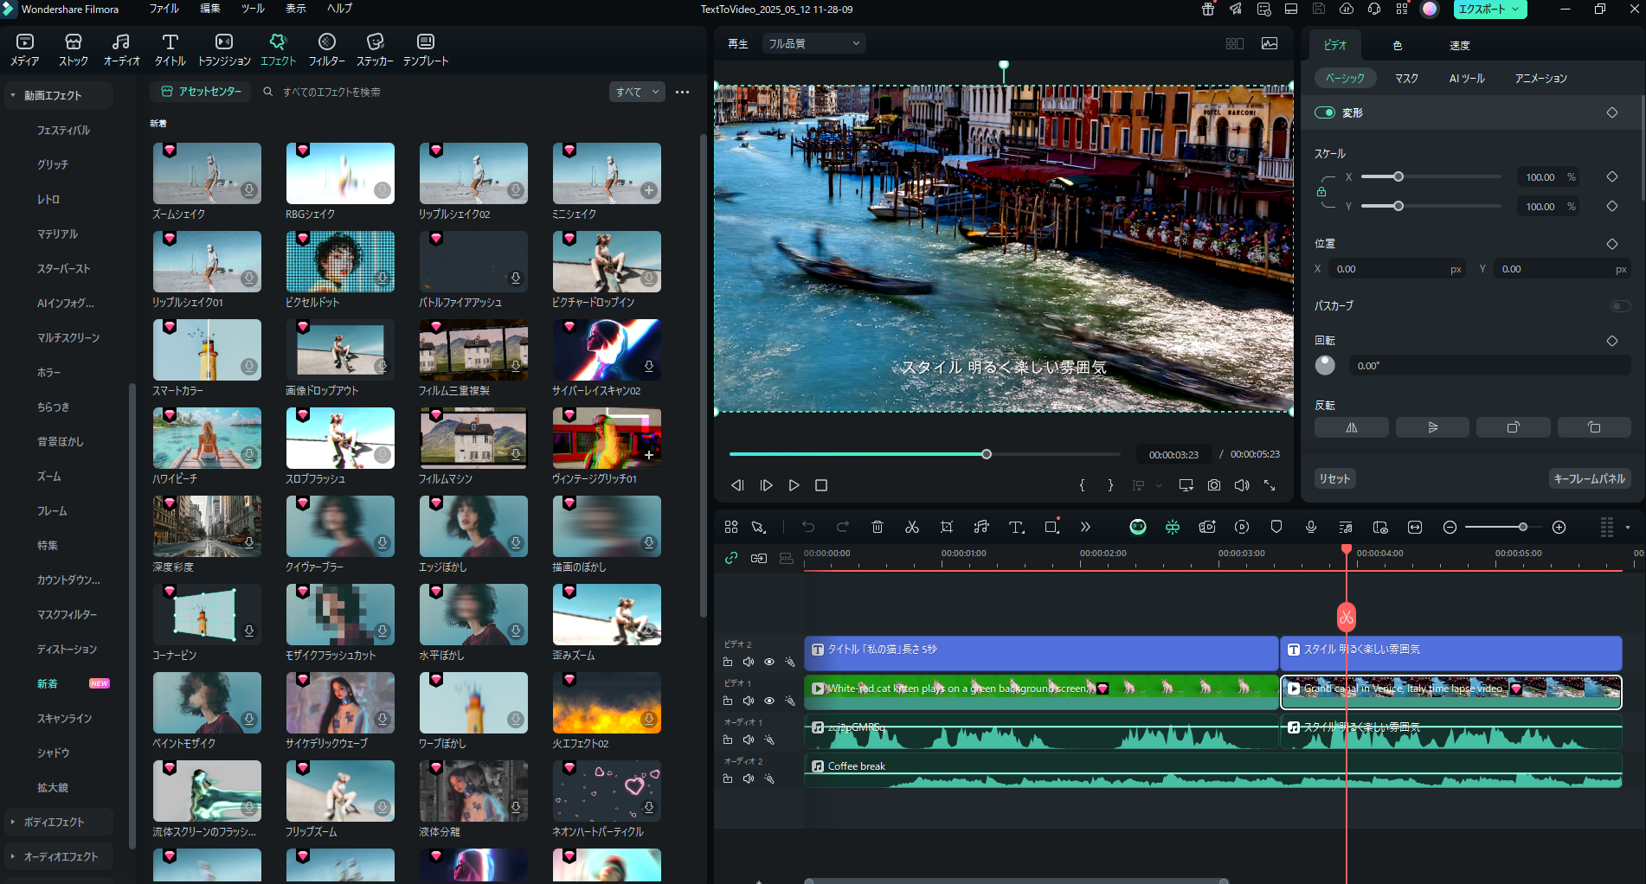
Task: Open dropdown arrow next to timeline layout icon
Action: [x=1628, y=527]
